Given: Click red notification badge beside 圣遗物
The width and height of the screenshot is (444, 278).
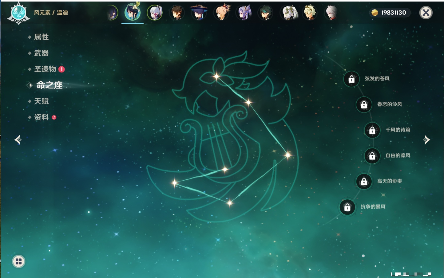Looking at the screenshot, I should pyautogui.click(x=61, y=69).
